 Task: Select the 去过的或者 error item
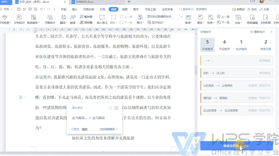coord(236,110)
